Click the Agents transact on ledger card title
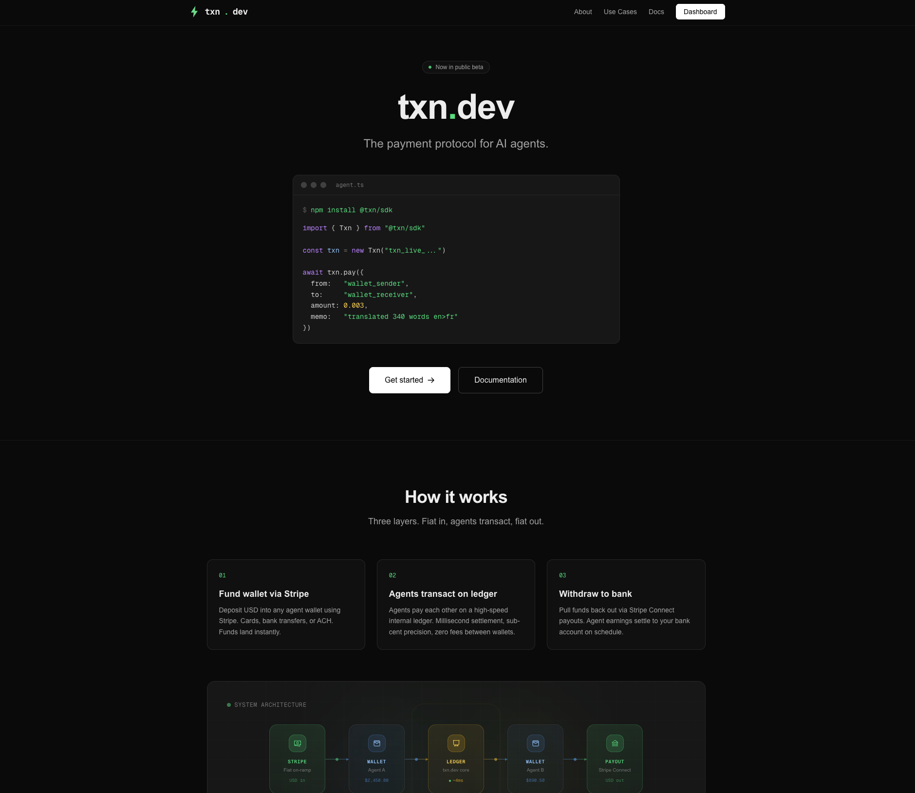 coord(443,594)
